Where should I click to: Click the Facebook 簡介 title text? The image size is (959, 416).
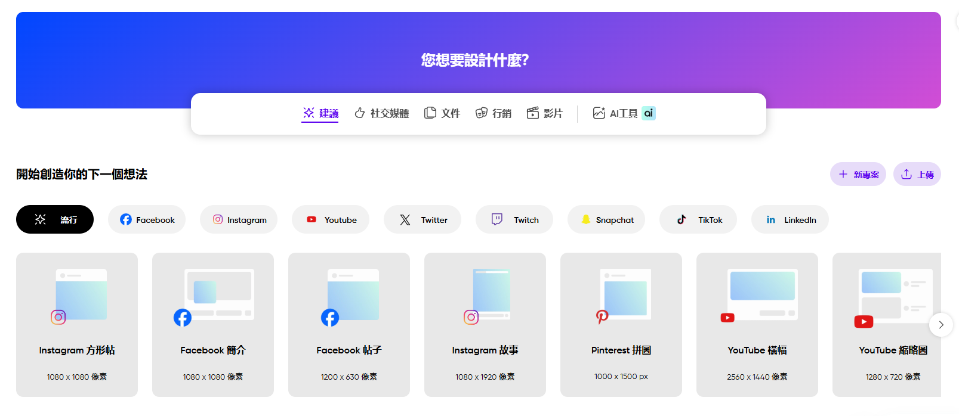[x=213, y=350]
